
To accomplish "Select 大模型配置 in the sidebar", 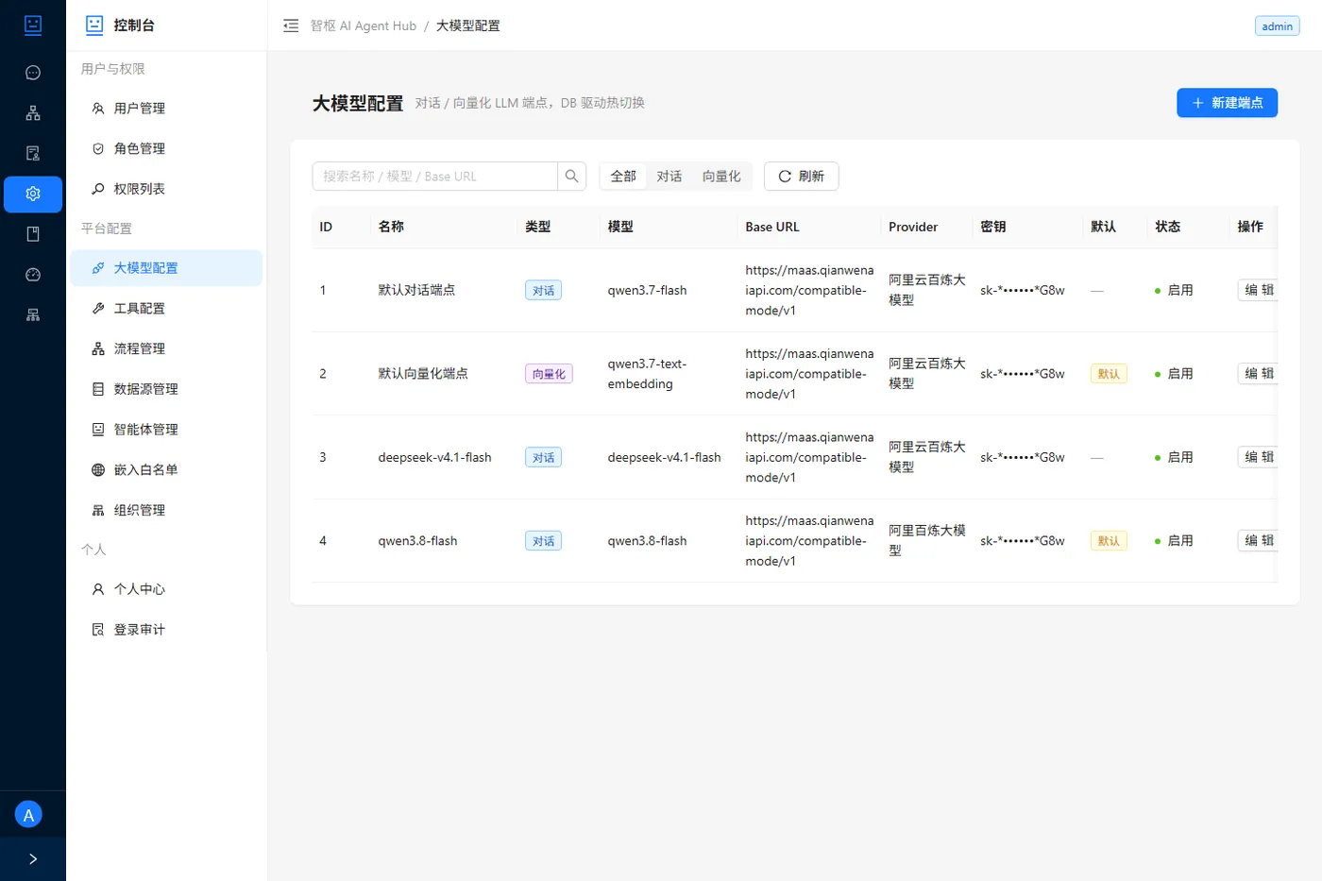I will click(166, 268).
